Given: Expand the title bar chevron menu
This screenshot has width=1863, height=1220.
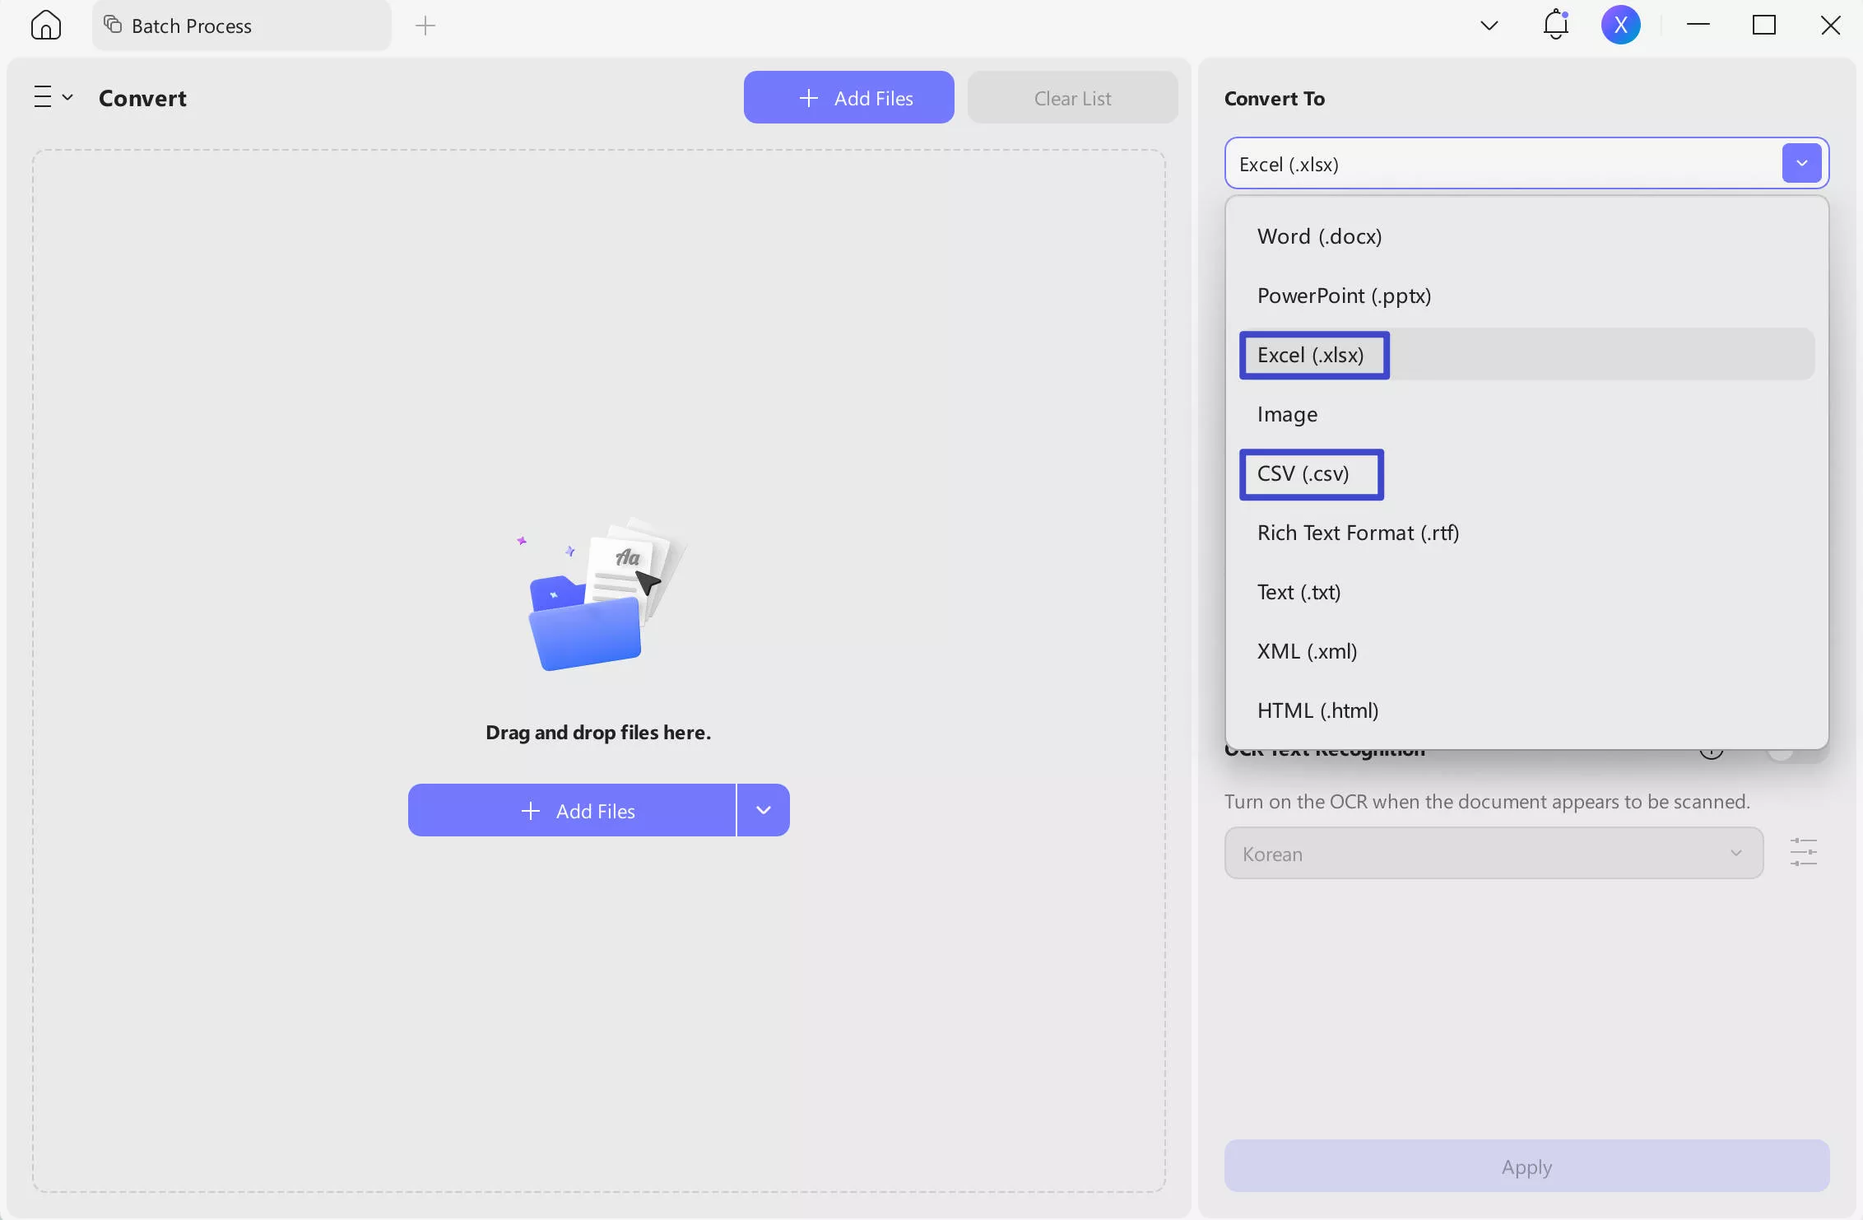Looking at the screenshot, I should [1489, 26].
